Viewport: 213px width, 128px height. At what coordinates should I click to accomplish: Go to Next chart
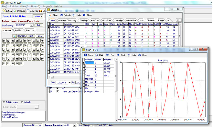121,55
